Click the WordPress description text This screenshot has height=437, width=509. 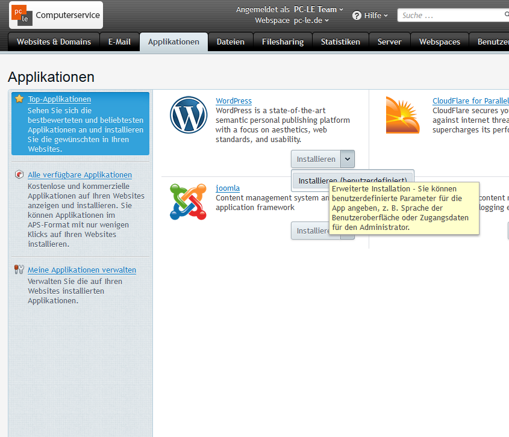[x=283, y=125]
